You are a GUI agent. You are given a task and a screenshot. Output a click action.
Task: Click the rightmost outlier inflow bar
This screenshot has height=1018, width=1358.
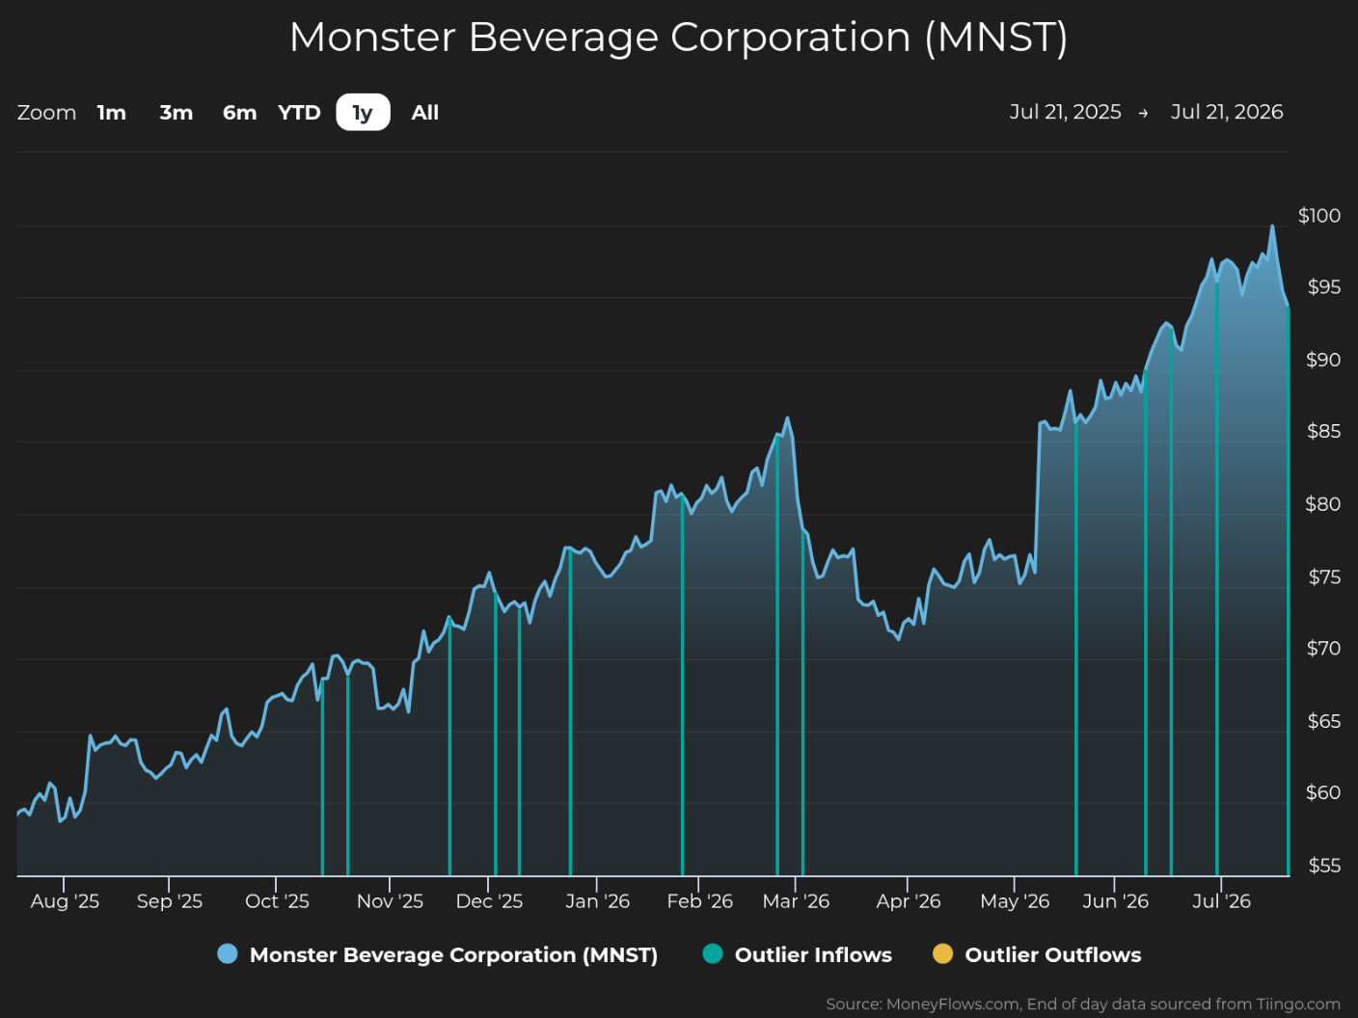coord(1288,591)
